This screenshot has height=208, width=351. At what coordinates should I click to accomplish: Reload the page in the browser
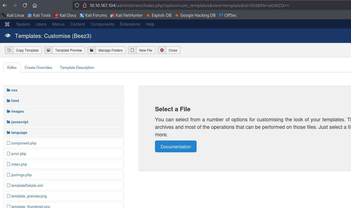pyautogui.click(x=25, y=5)
